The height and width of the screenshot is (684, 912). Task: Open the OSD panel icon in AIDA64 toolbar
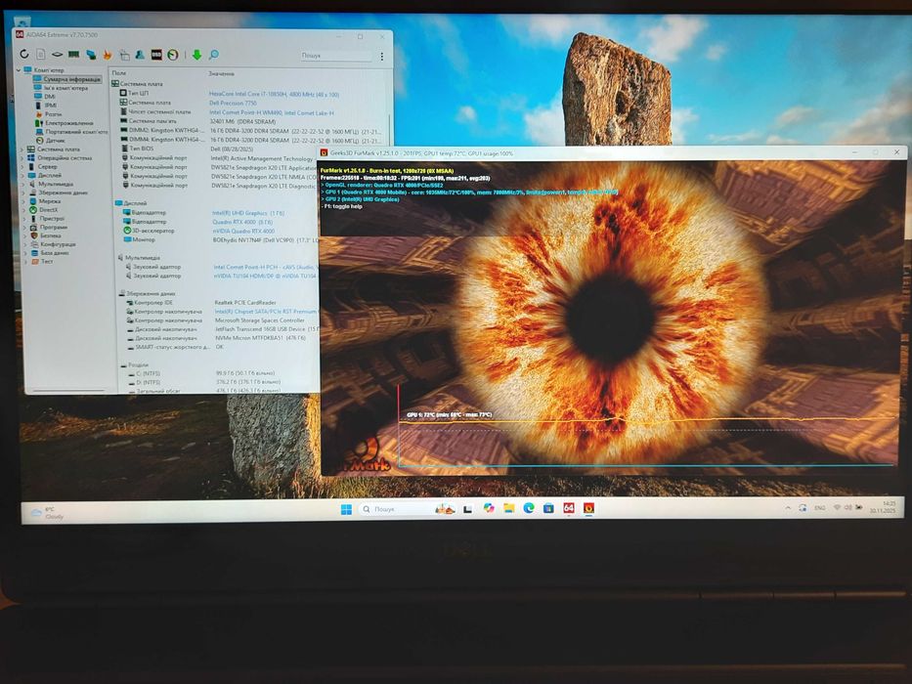pyautogui.click(x=156, y=55)
